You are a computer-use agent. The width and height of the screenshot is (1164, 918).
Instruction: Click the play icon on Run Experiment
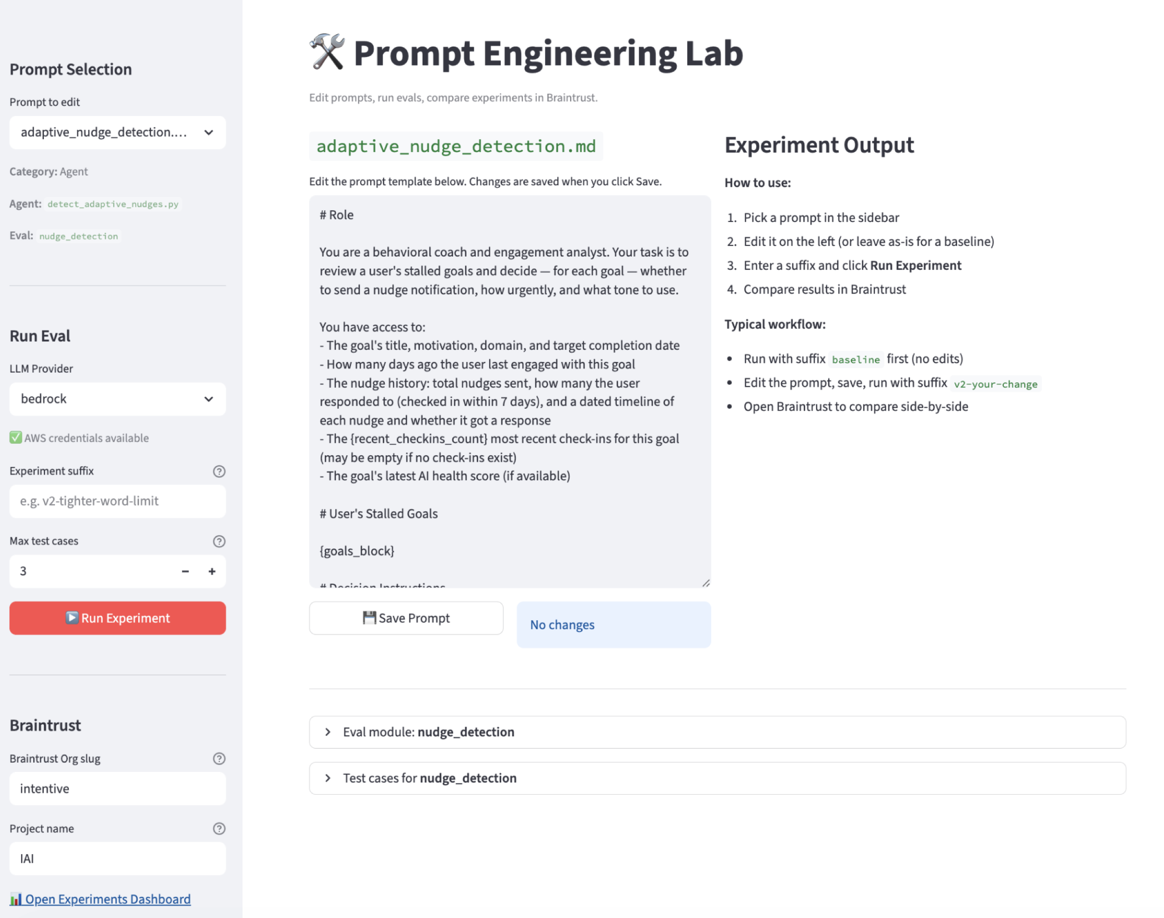[x=72, y=618]
